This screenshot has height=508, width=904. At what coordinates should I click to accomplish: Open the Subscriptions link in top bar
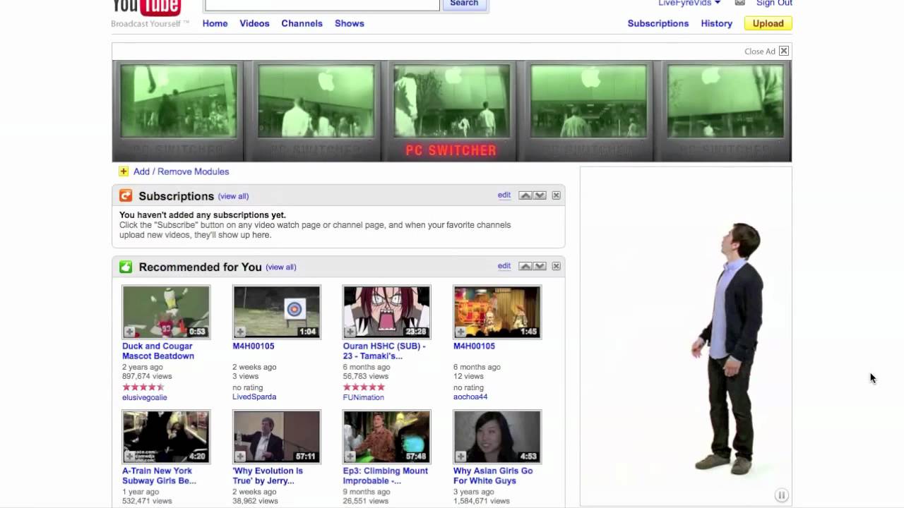click(x=658, y=23)
